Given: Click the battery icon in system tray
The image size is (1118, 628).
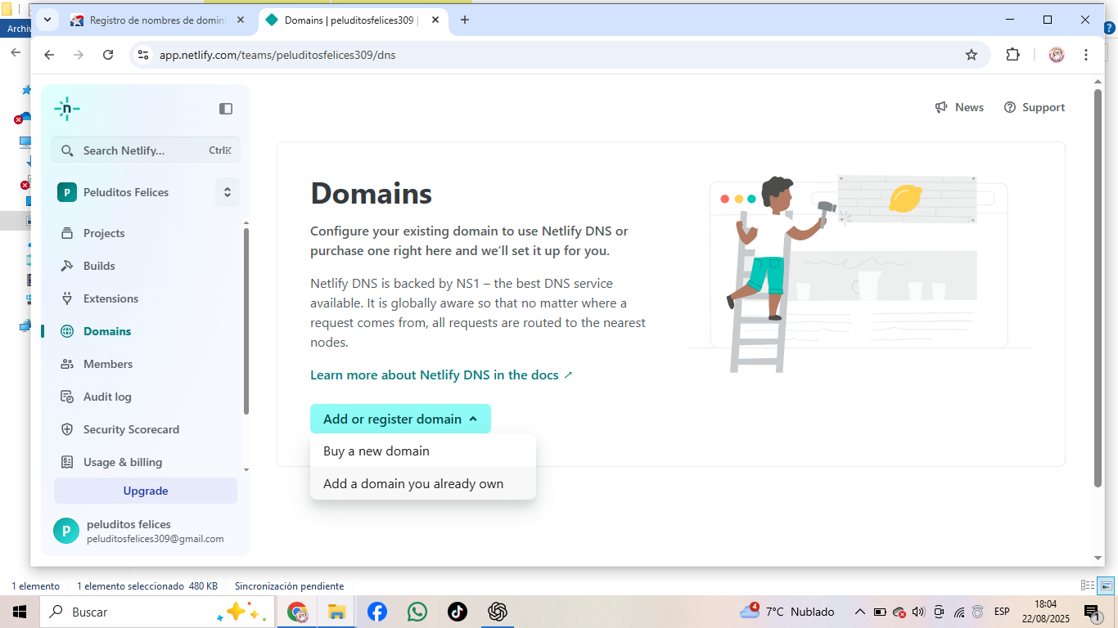Looking at the screenshot, I should (880, 612).
